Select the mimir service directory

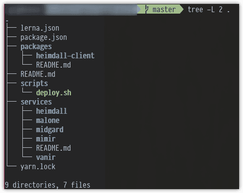(46, 139)
